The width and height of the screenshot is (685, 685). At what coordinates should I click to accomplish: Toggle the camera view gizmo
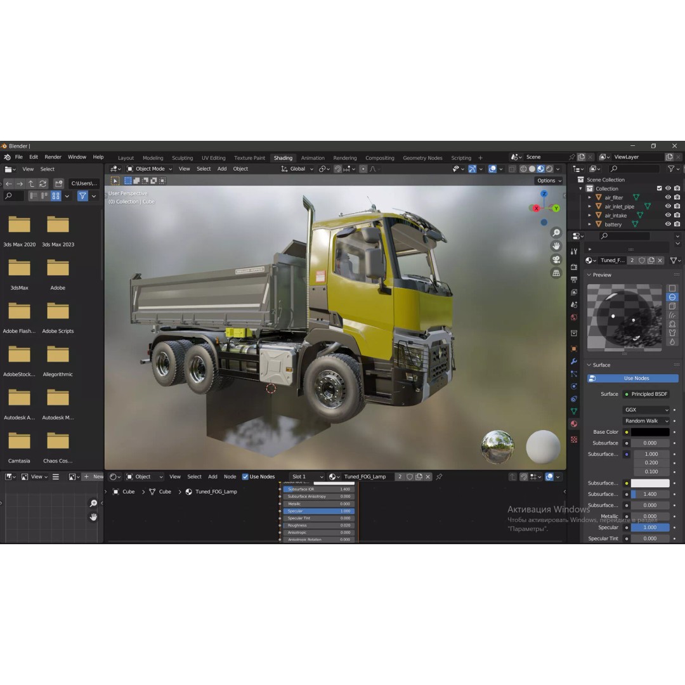click(556, 259)
